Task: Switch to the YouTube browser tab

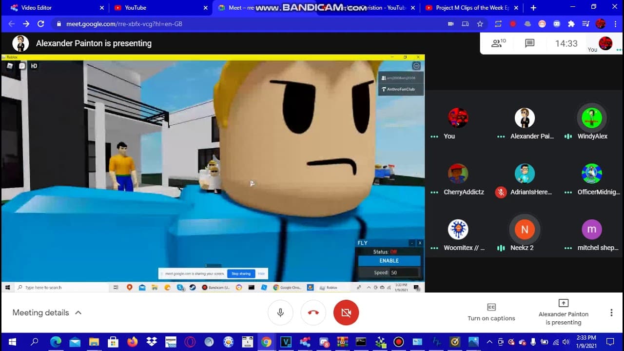Action: point(159,8)
